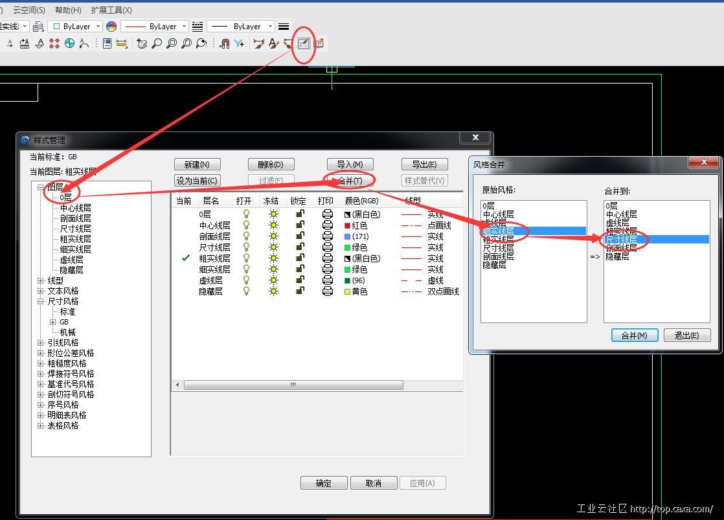Open the 扩展工具(X) menu
Screen dimensions: 724x520
(111, 10)
